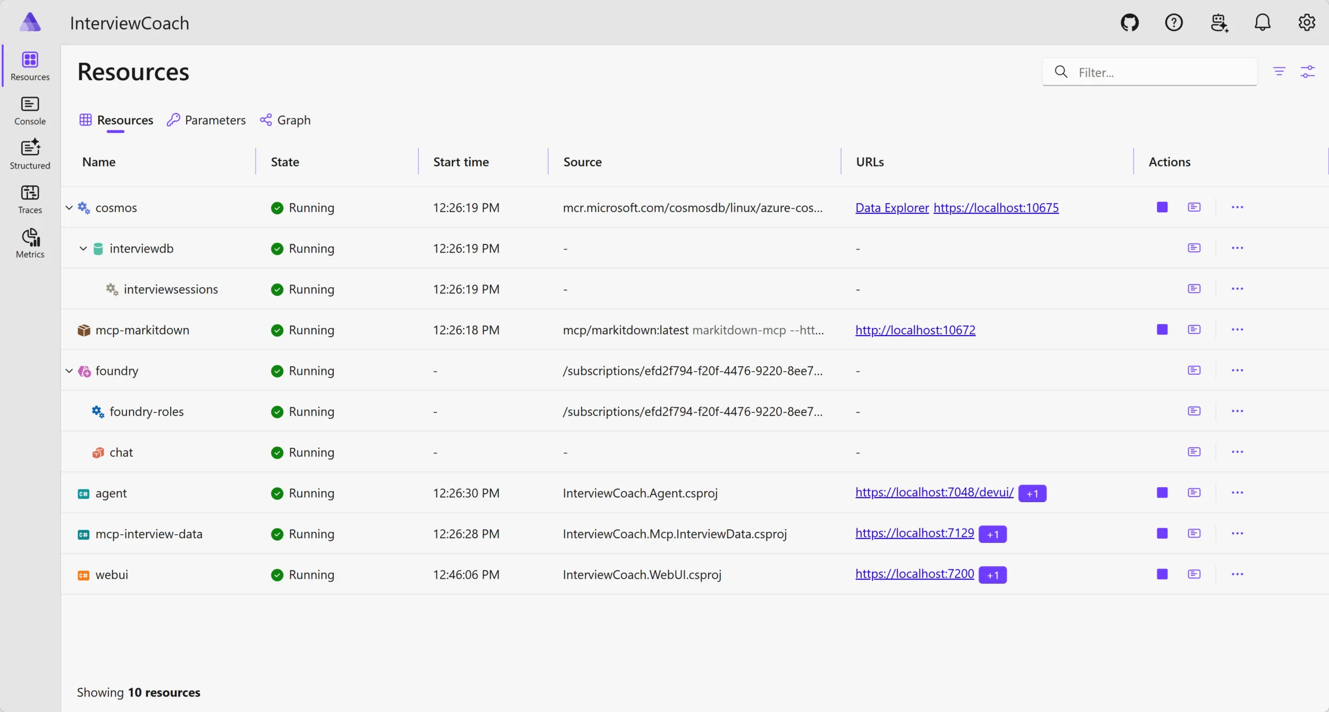Stop the mcp-markitdown resource
1329x712 pixels.
pos(1162,329)
